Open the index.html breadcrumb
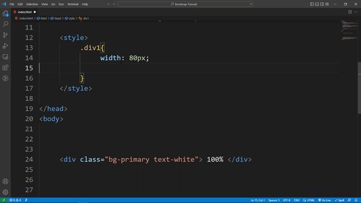This screenshot has height=203, width=361. (x=24, y=19)
